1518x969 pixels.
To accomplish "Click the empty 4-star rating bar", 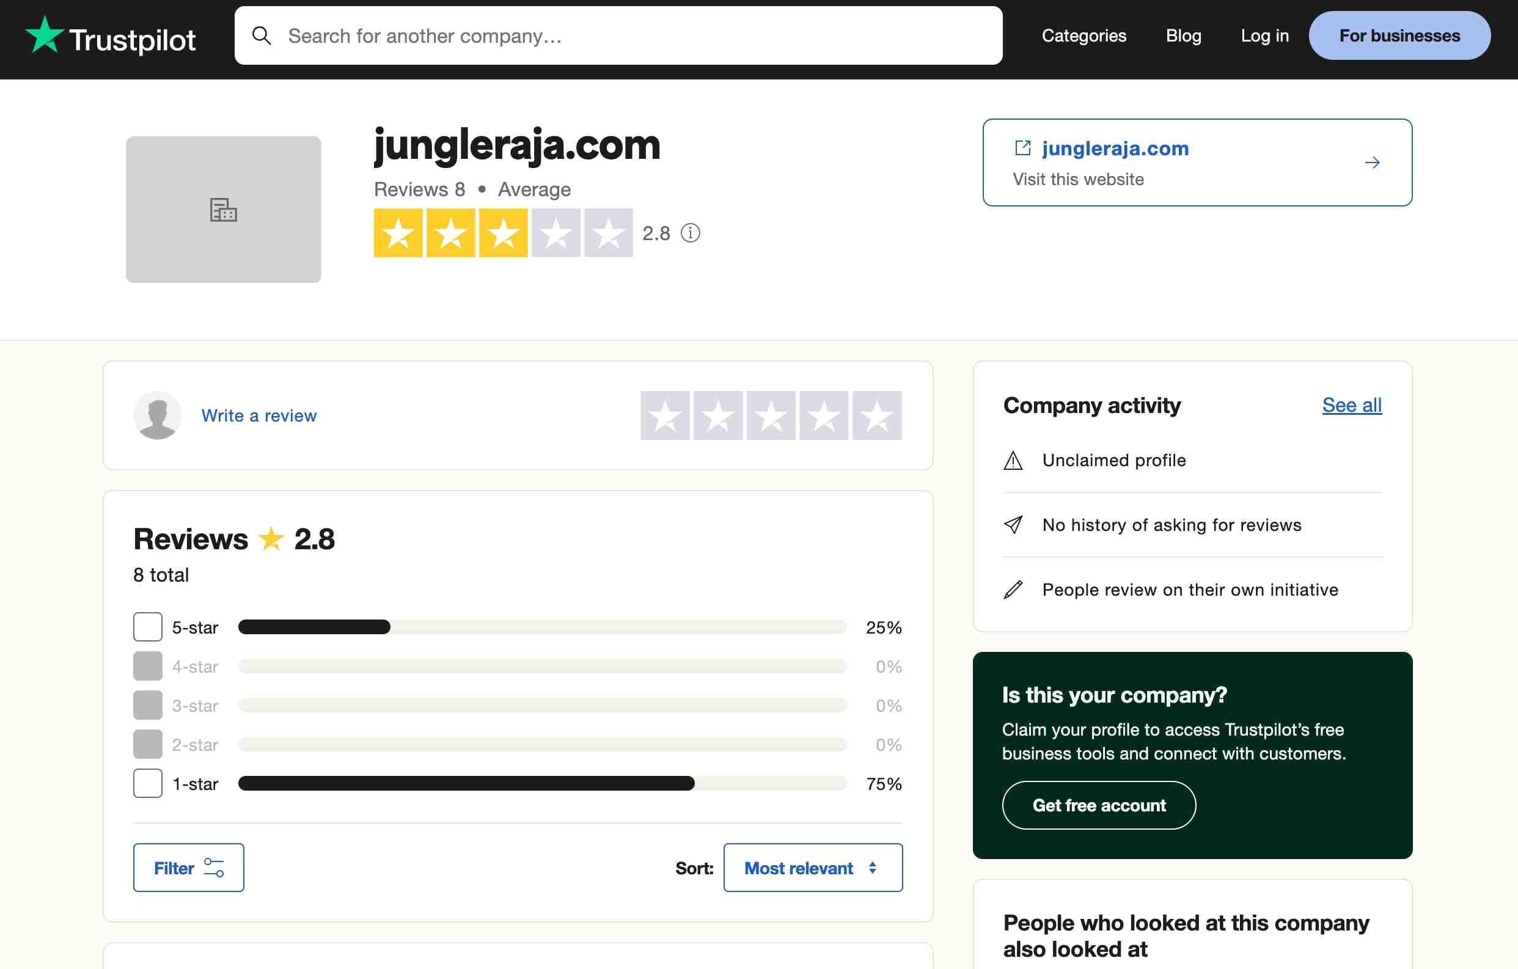I will pos(542,667).
